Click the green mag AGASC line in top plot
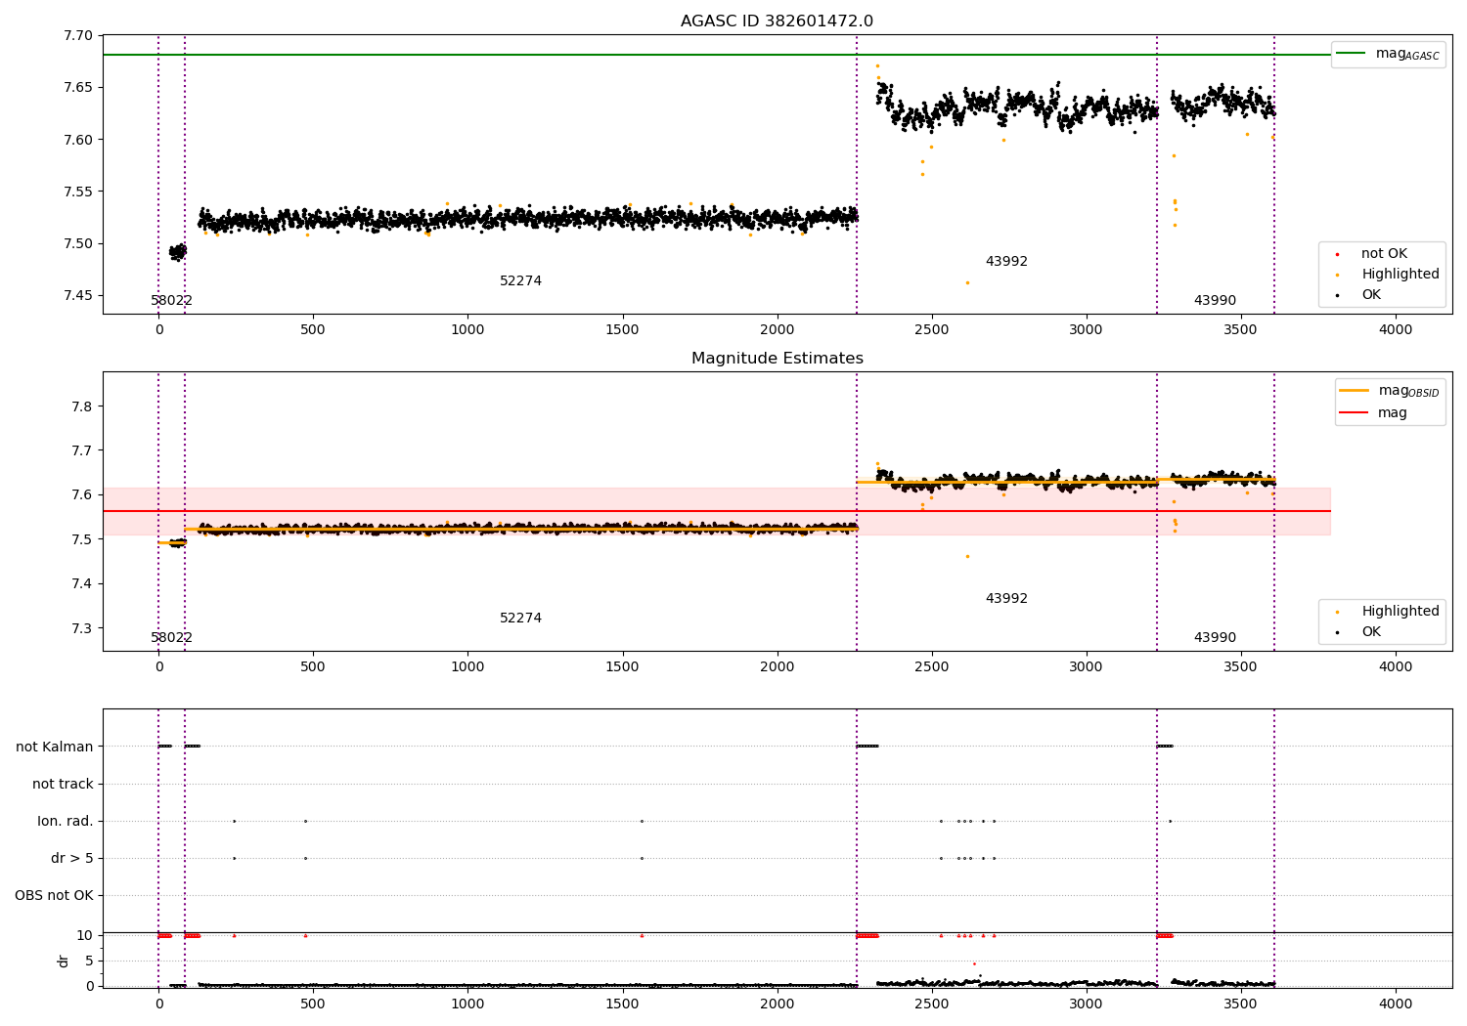Screen dimensions: 1467x1026 [716, 55]
